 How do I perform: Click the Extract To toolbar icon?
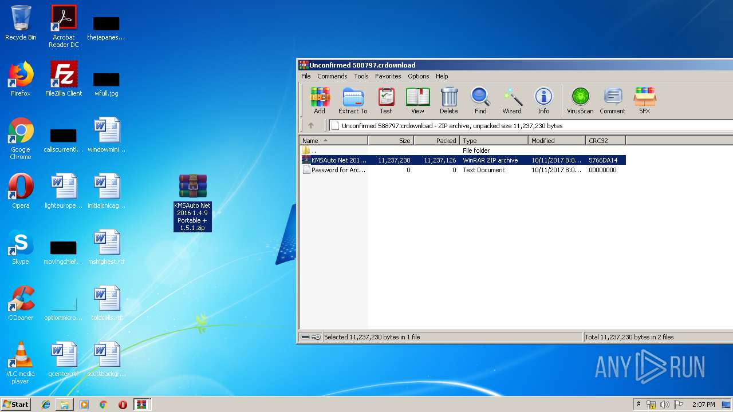(x=353, y=101)
